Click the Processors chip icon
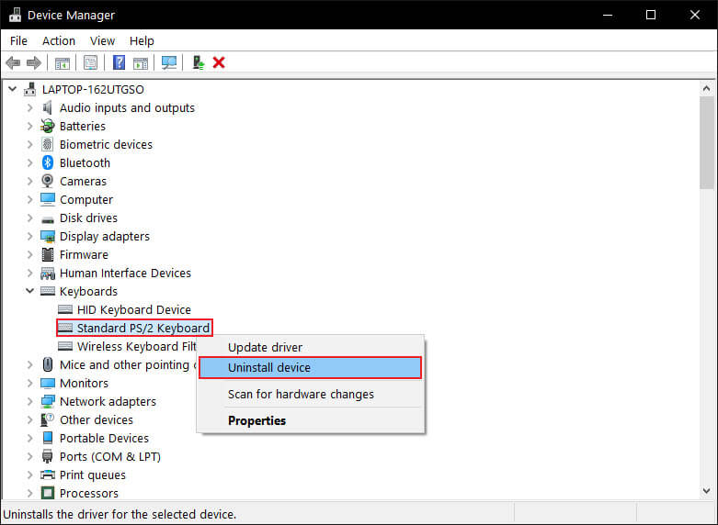The height and width of the screenshot is (525, 718). click(x=48, y=493)
